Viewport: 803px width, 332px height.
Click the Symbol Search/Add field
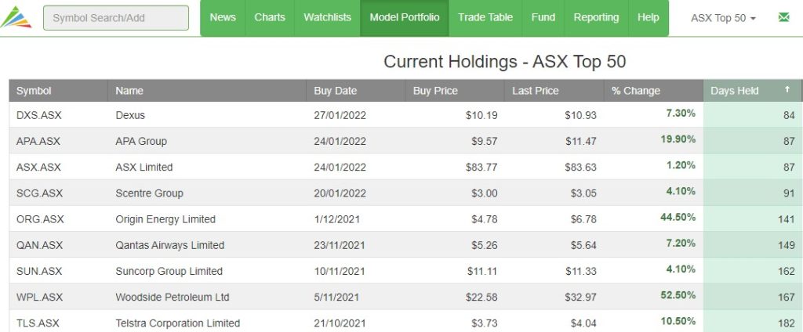click(116, 17)
